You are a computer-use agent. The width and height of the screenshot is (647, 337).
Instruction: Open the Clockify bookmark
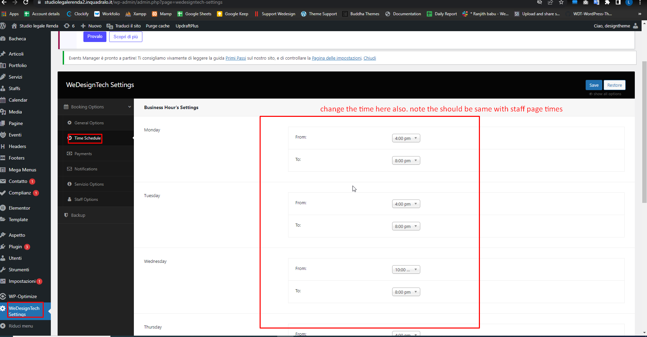point(78,14)
